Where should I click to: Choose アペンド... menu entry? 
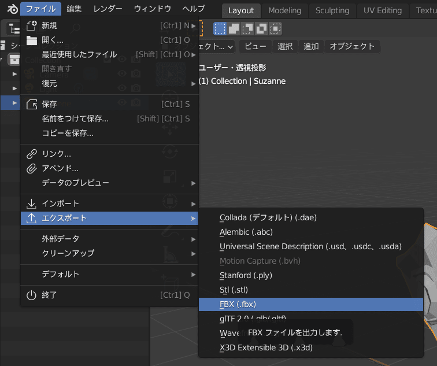tap(109, 168)
